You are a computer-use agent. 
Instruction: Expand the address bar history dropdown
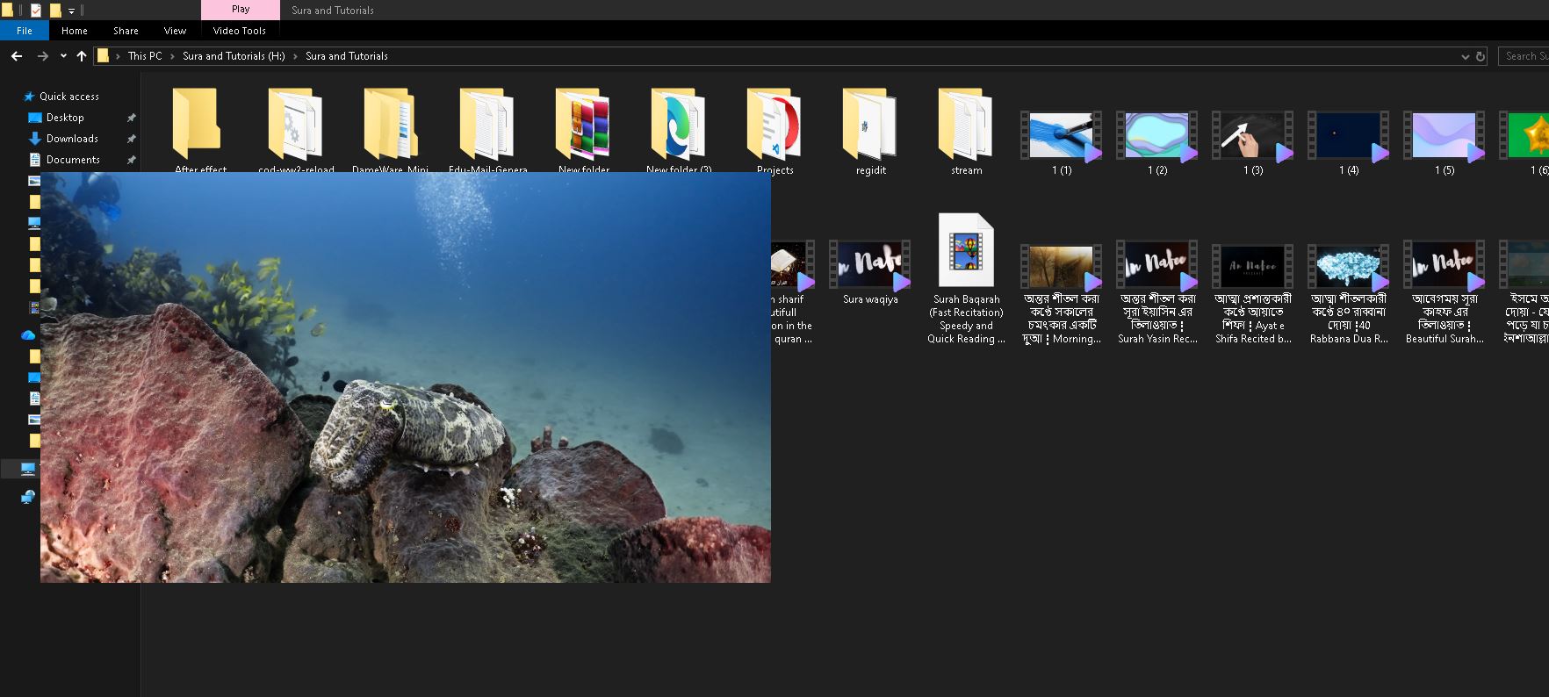(1465, 56)
